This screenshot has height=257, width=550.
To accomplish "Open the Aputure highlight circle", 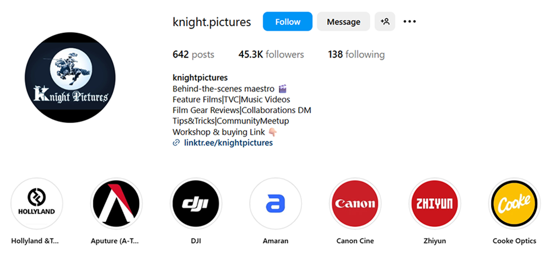I will pos(117,203).
